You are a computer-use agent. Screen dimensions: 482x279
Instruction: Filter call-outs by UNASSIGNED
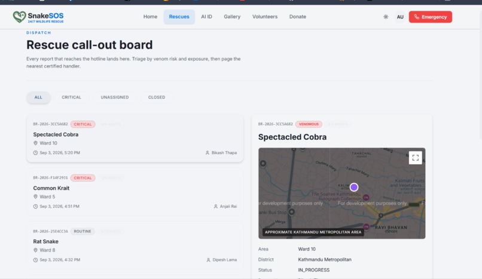click(115, 97)
